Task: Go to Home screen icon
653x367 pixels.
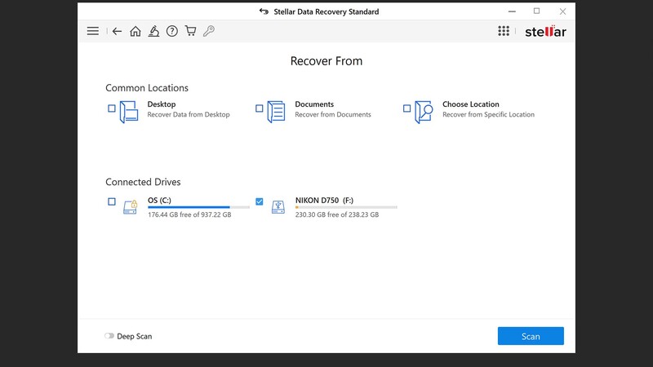Action: [x=135, y=31]
